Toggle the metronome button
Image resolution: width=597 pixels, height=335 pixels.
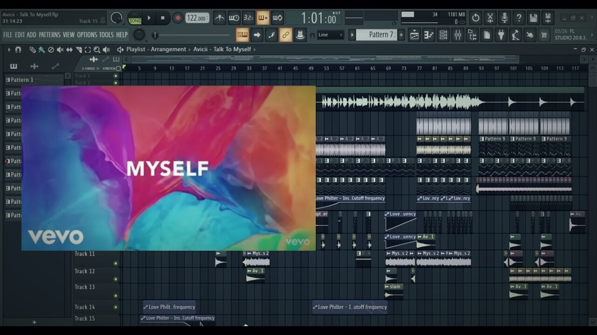coord(220,18)
